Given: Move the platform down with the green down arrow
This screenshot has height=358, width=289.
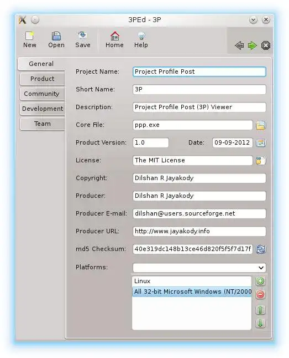Looking at the screenshot, I should 260,323.
